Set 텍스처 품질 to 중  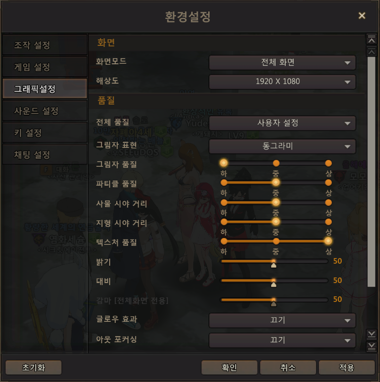tap(276, 241)
